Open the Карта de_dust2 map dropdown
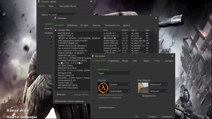Viewport: 212px width, 119px height. (x=62, y=15)
